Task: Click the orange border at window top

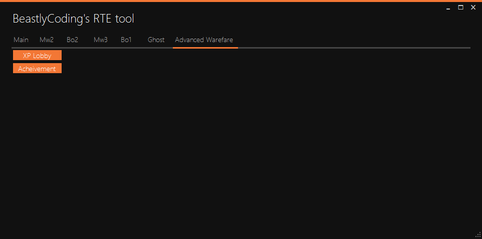Action: pos(240,1)
